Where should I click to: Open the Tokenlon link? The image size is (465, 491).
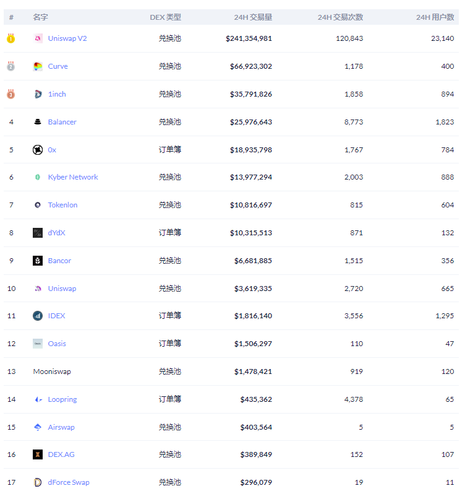pyautogui.click(x=62, y=205)
